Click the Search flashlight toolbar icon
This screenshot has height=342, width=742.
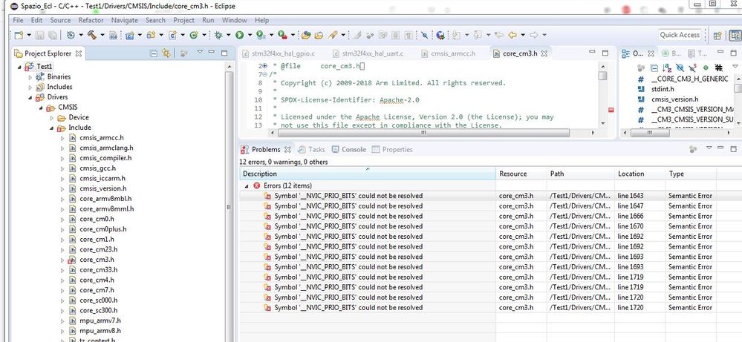pos(333,35)
